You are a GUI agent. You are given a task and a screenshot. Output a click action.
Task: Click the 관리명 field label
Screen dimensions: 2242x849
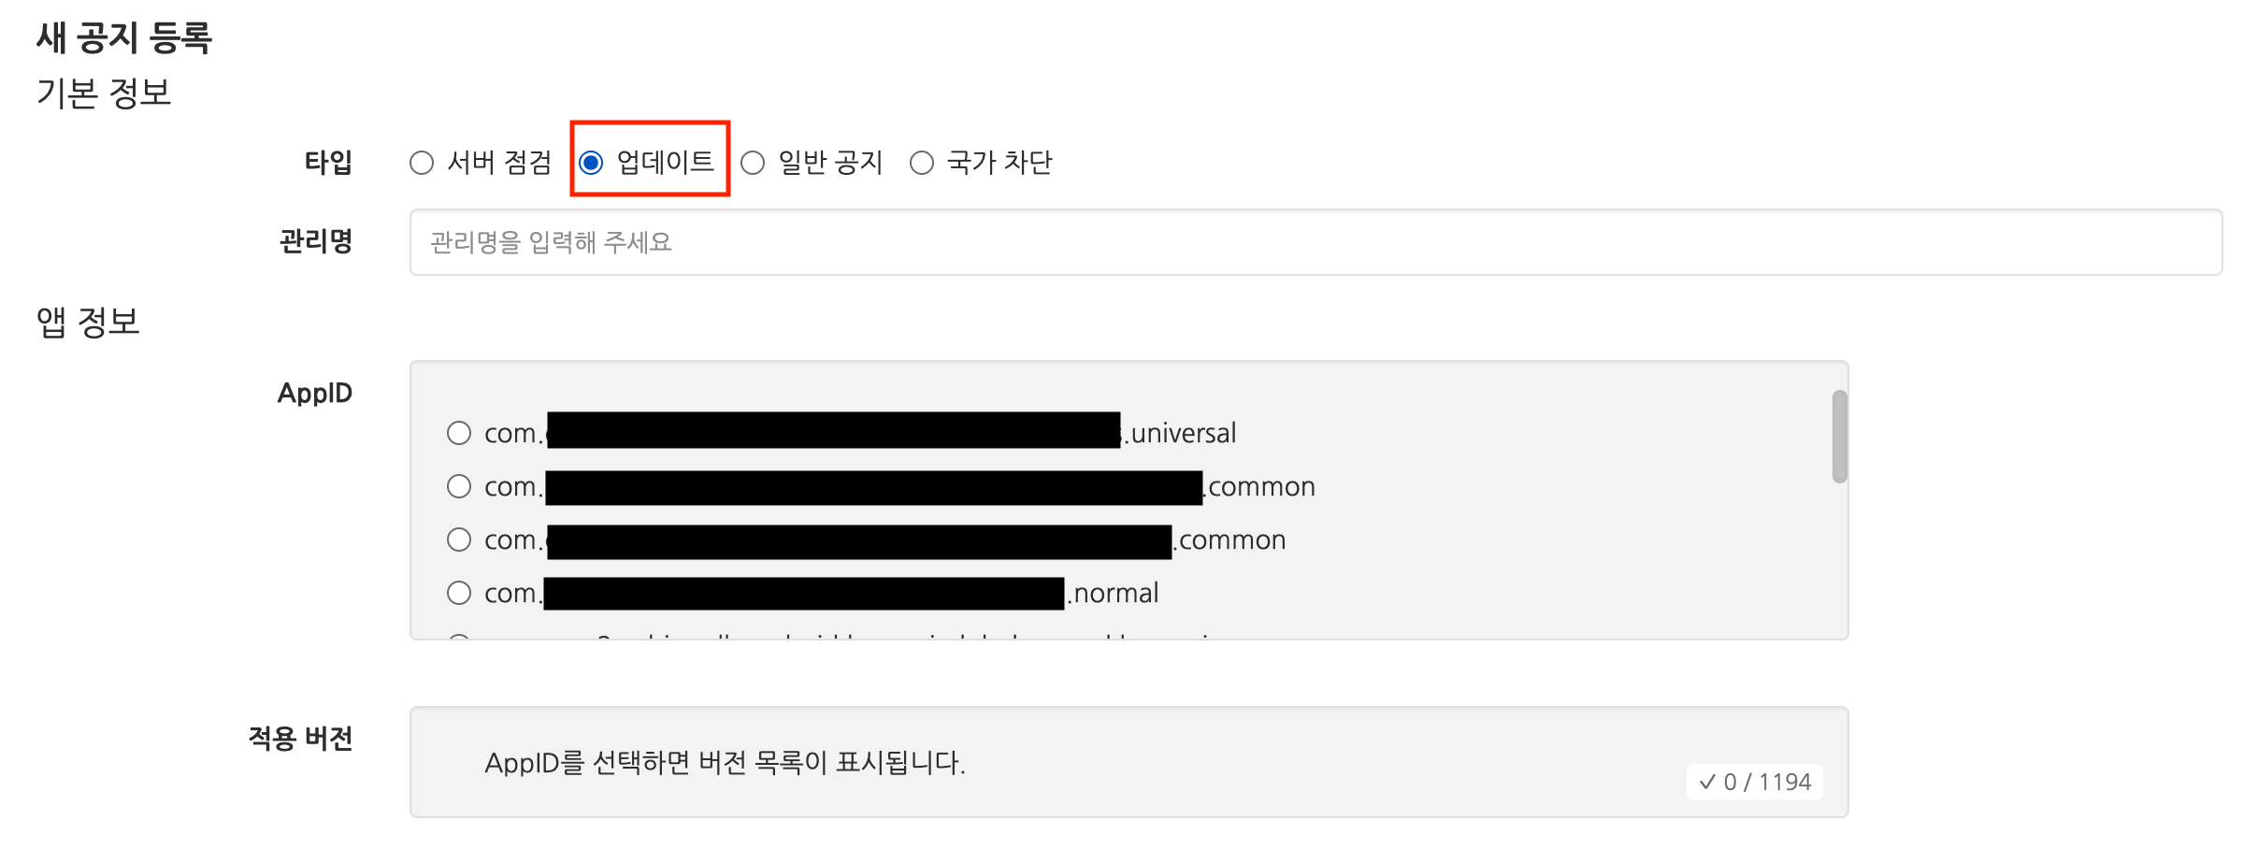[x=315, y=241]
